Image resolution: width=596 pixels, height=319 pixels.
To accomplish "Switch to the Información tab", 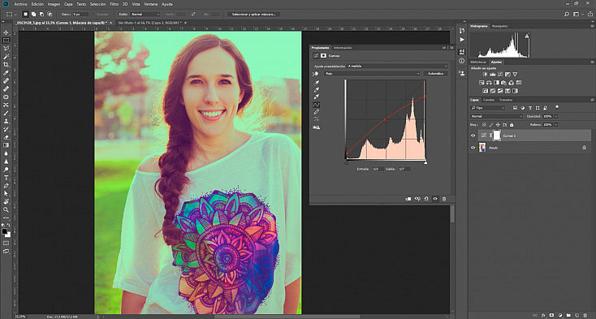I will pyautogui.click(x=343, y=48).
